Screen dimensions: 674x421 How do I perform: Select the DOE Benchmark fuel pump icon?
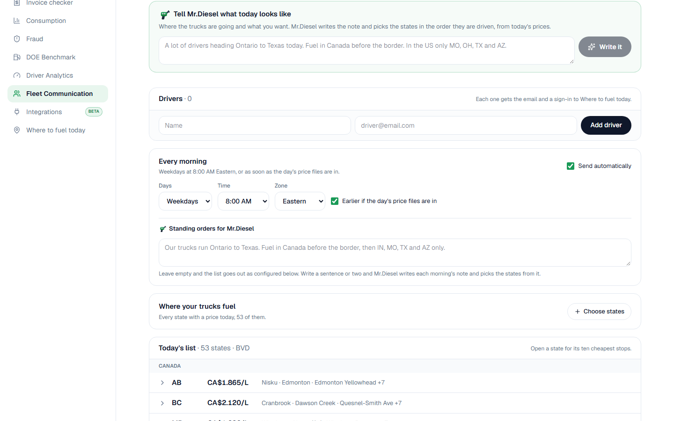pyautogui.click(x=17, y=57)
